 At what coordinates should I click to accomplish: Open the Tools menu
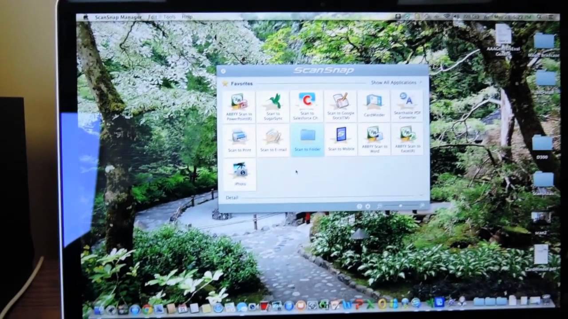tap(170, 17)
